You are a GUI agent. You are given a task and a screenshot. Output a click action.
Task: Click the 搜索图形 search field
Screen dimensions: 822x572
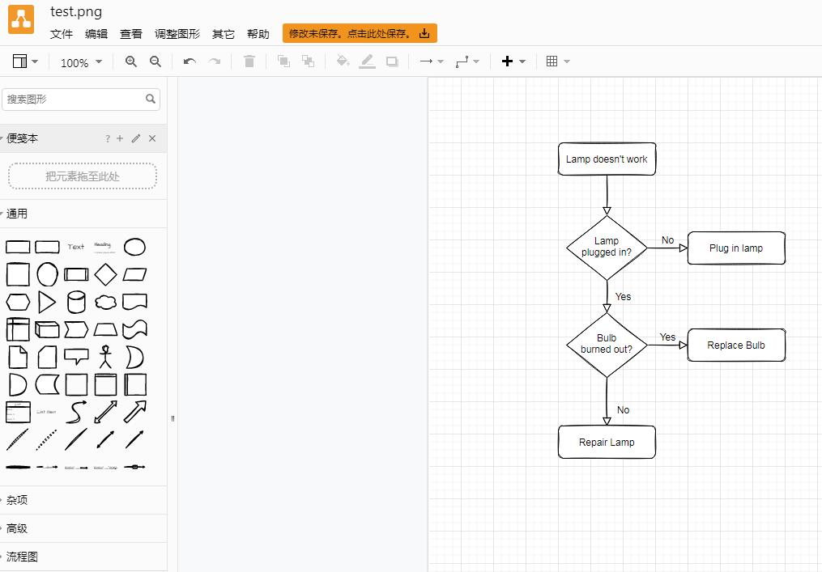pyautogui.click(x=73, y=99)
